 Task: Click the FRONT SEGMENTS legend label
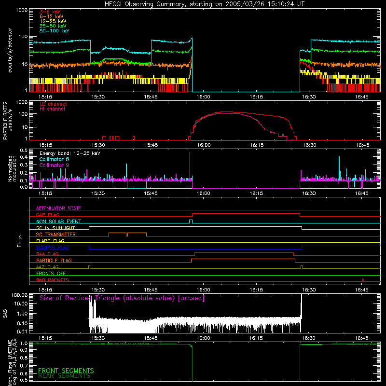click(x=66, y=371)
